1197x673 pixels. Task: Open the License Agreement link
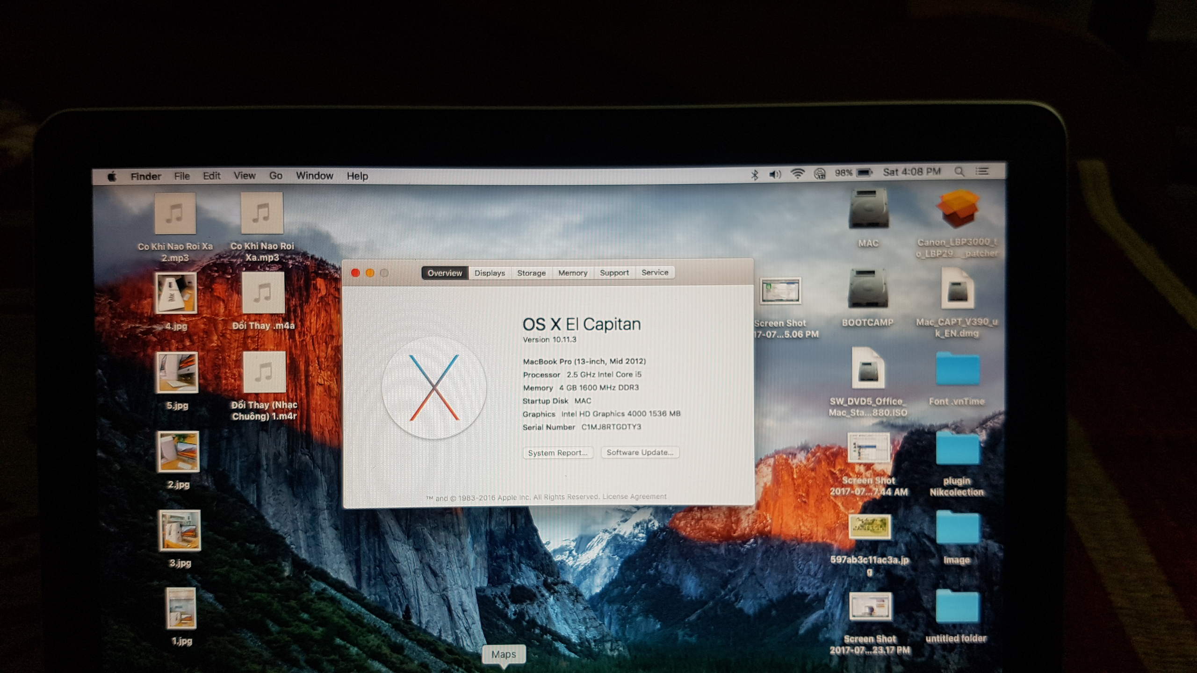(x=635, y=496)
